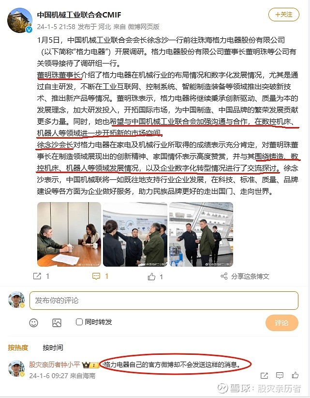
Task: Click the share icon beside 分享这条博文
Action: tap(224, 276)
